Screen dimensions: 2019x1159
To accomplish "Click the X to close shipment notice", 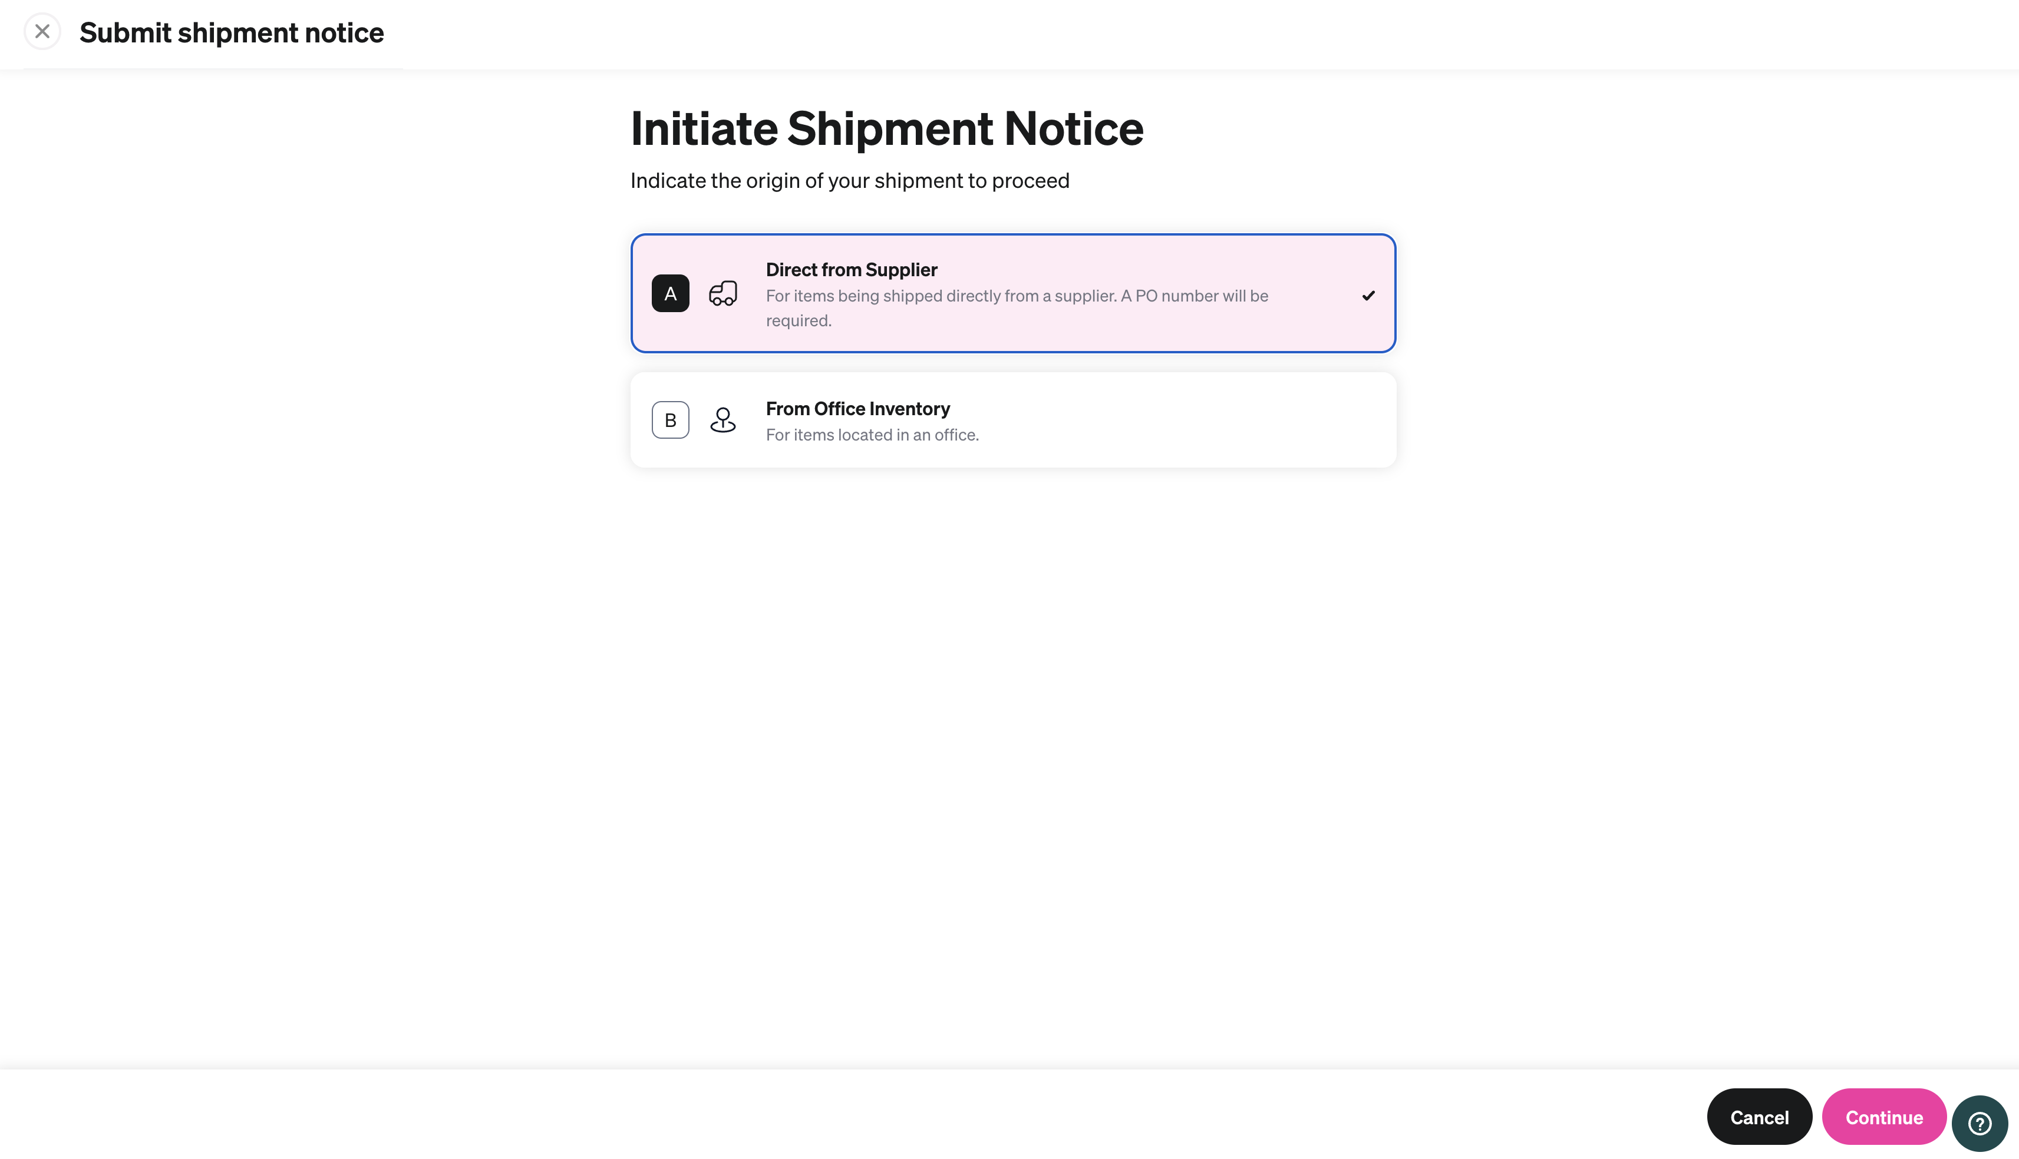I will coord(42,31).
